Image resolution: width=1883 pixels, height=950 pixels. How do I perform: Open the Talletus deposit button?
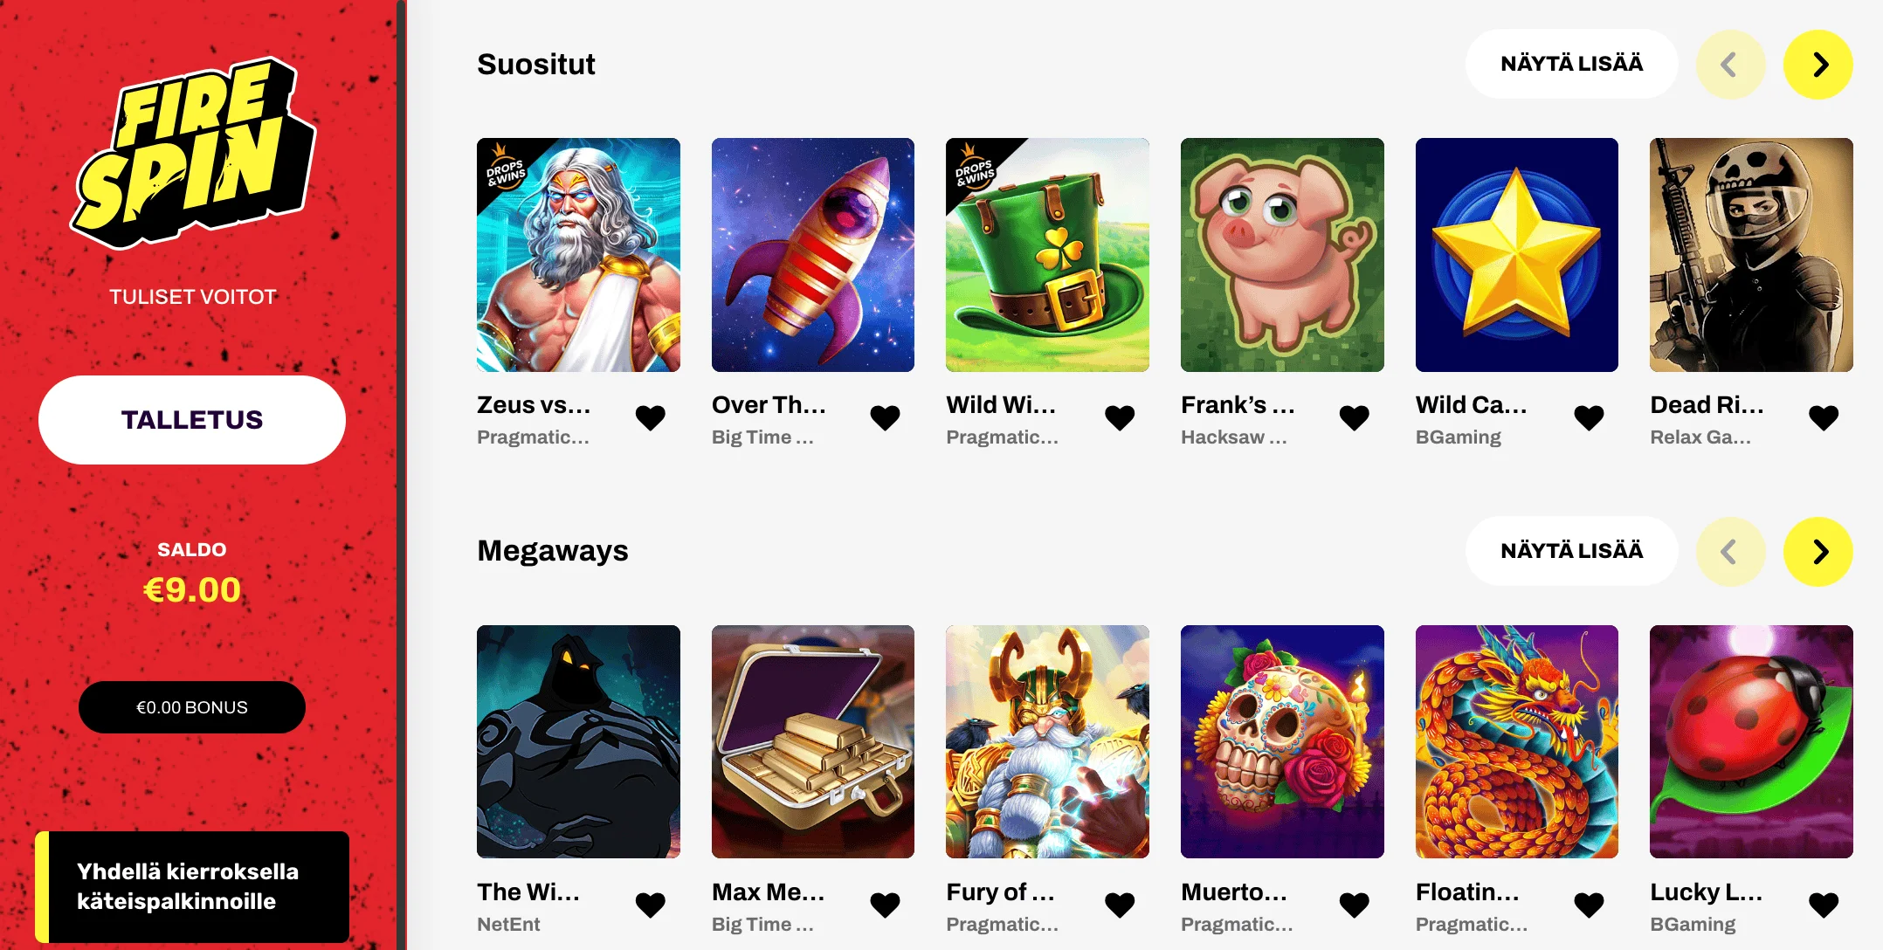(192, 420)
